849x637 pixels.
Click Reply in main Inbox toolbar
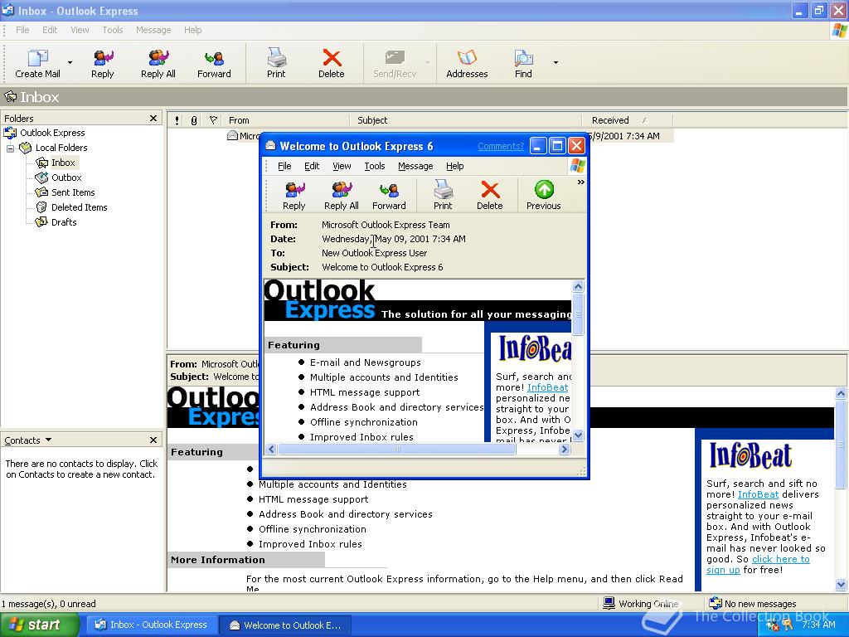102,63
